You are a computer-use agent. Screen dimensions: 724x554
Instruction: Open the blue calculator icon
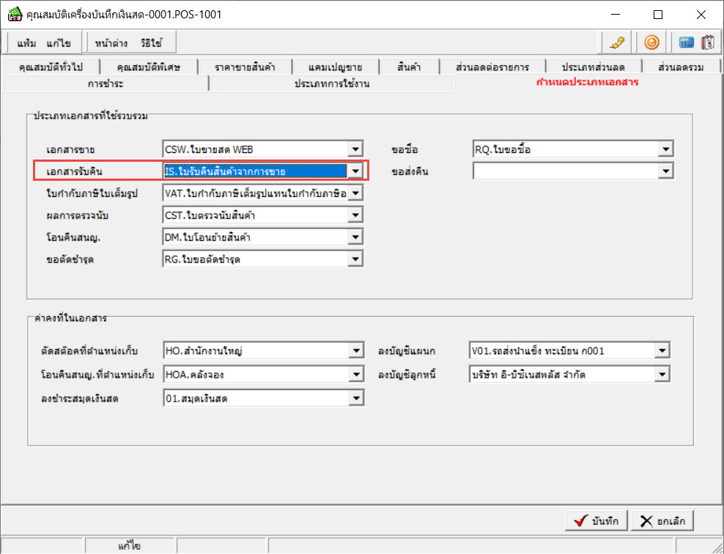[x=687, y=42]
